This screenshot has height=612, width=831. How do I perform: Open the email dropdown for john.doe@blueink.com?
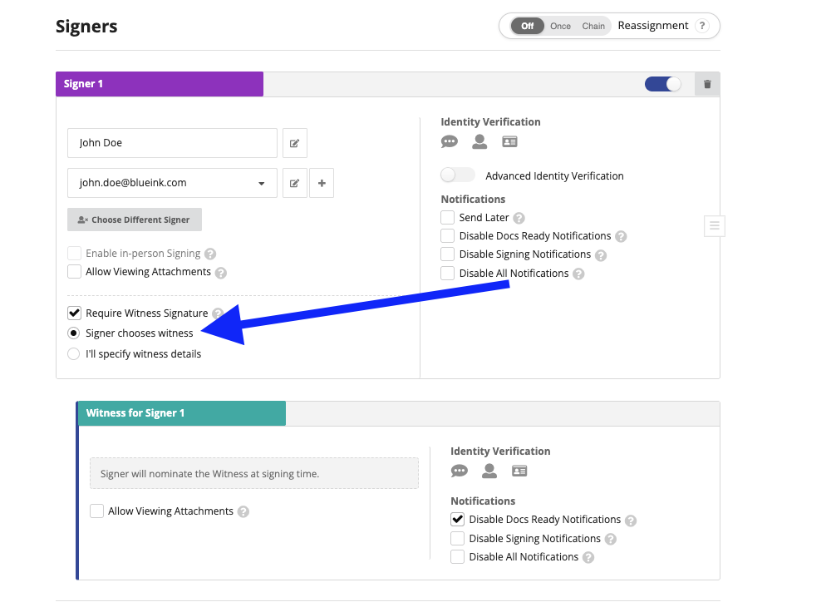tap(261, 184)
